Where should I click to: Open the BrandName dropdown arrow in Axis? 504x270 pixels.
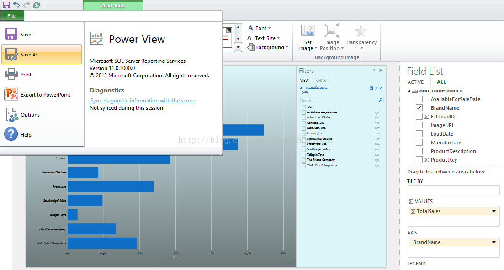[494, 242]
